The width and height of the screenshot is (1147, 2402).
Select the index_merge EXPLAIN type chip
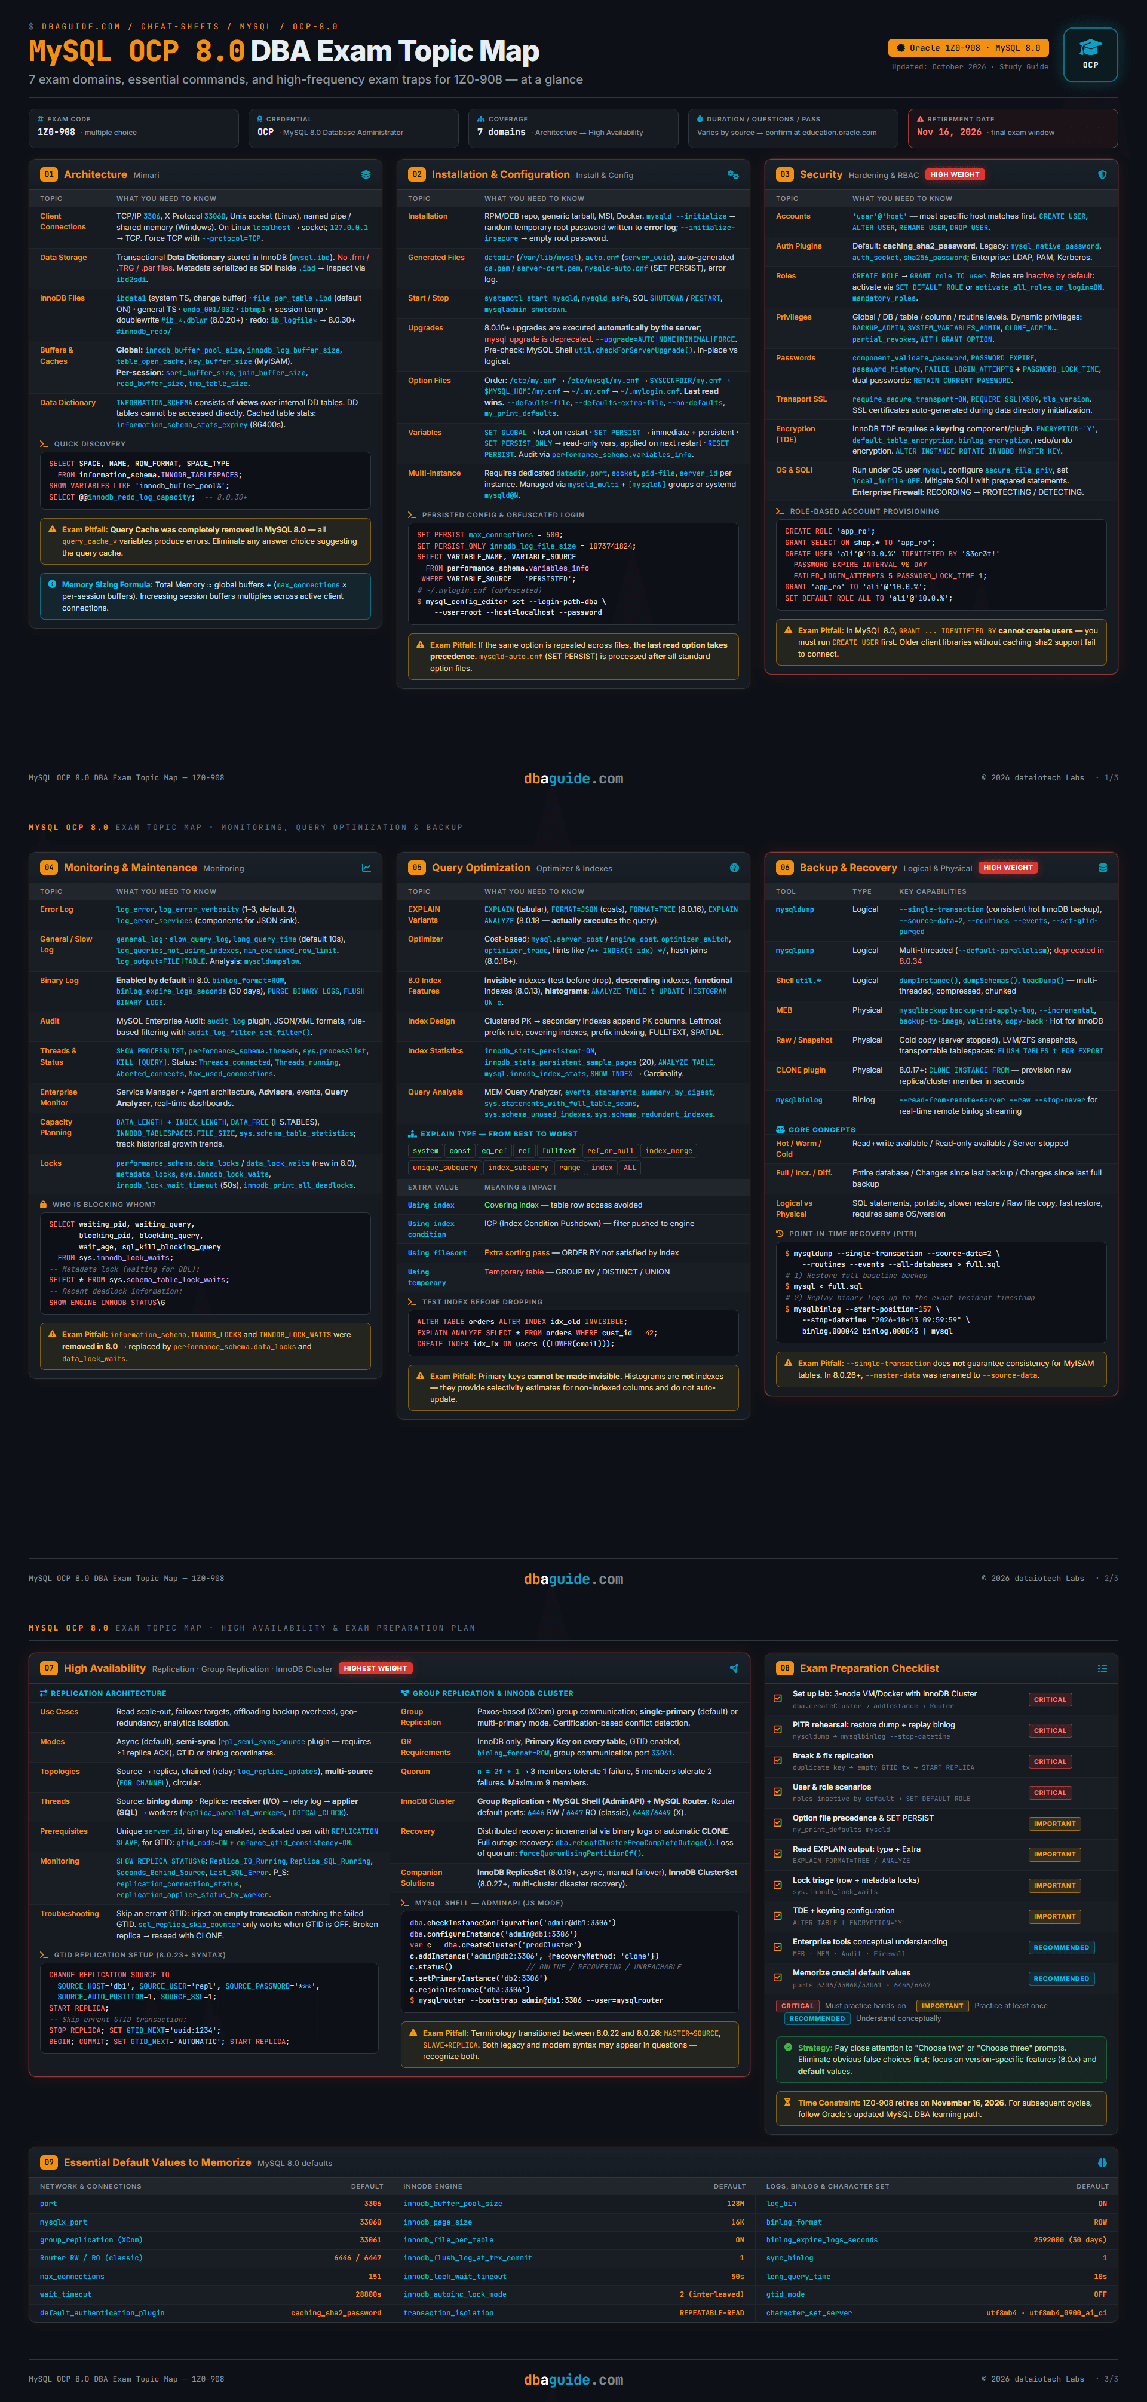pos(668,1151)
